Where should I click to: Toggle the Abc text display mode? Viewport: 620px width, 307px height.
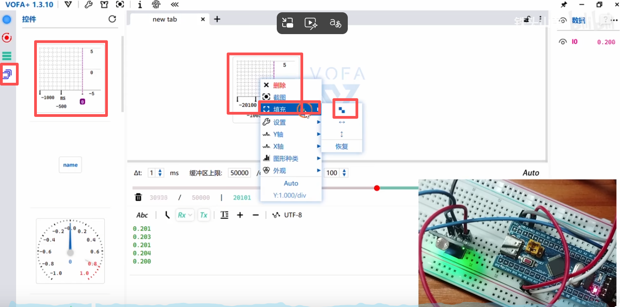[142, 215]
